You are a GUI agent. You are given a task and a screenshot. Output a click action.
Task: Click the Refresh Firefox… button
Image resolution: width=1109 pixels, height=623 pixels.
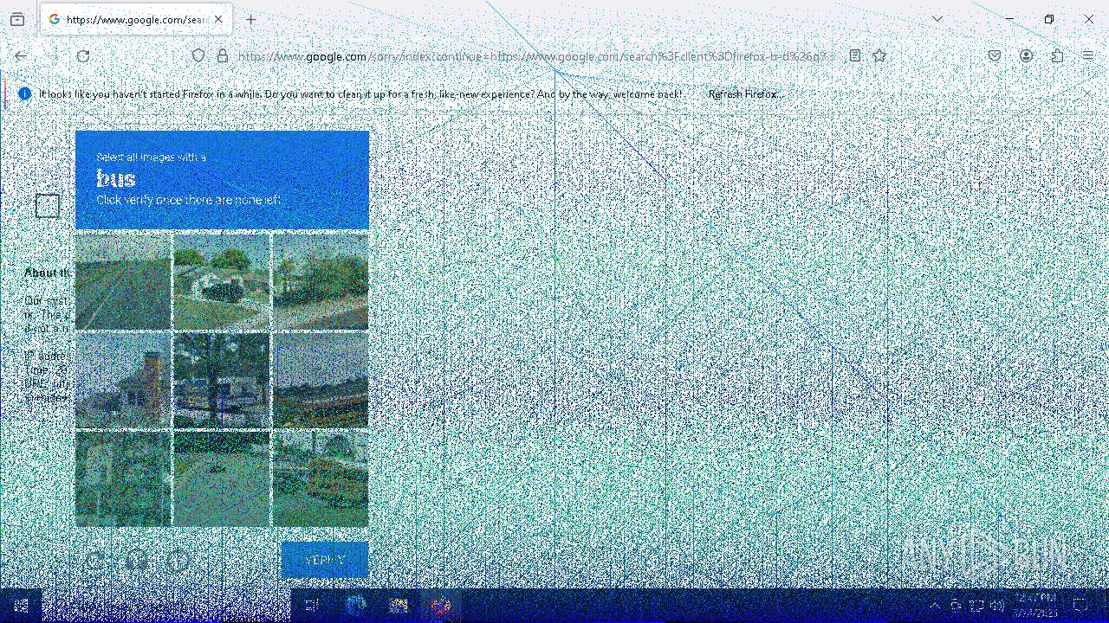[x=746, y=93]
